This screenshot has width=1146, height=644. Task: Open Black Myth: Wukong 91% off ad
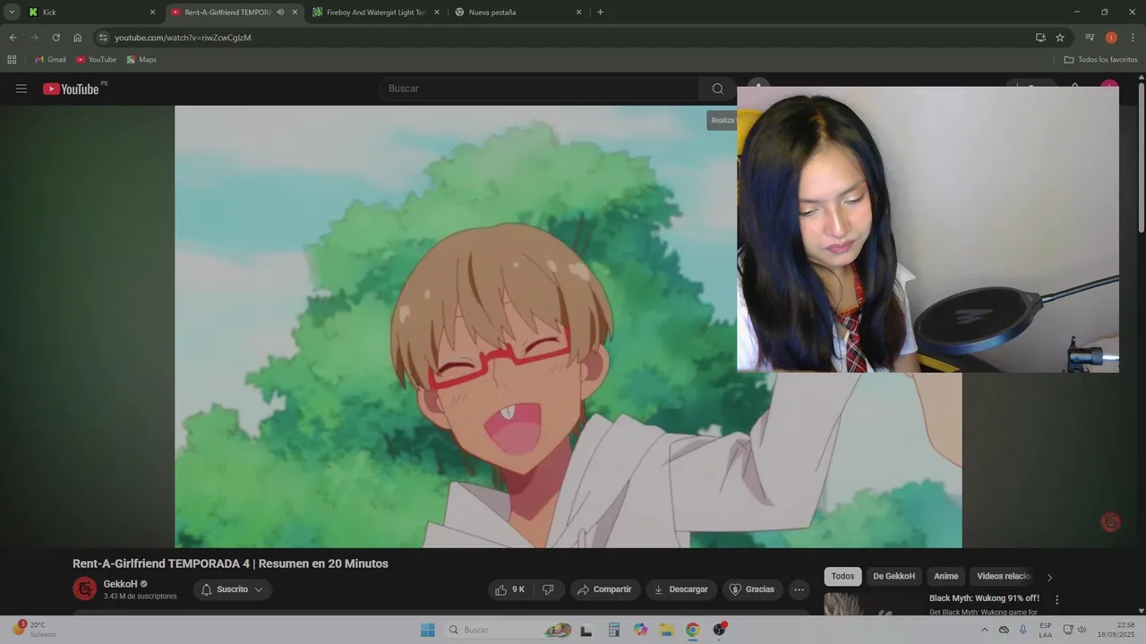point(984,598)
